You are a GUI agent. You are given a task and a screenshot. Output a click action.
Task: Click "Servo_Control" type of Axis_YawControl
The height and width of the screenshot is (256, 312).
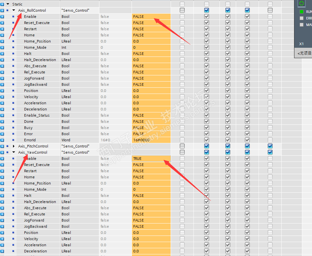point(76,152)
